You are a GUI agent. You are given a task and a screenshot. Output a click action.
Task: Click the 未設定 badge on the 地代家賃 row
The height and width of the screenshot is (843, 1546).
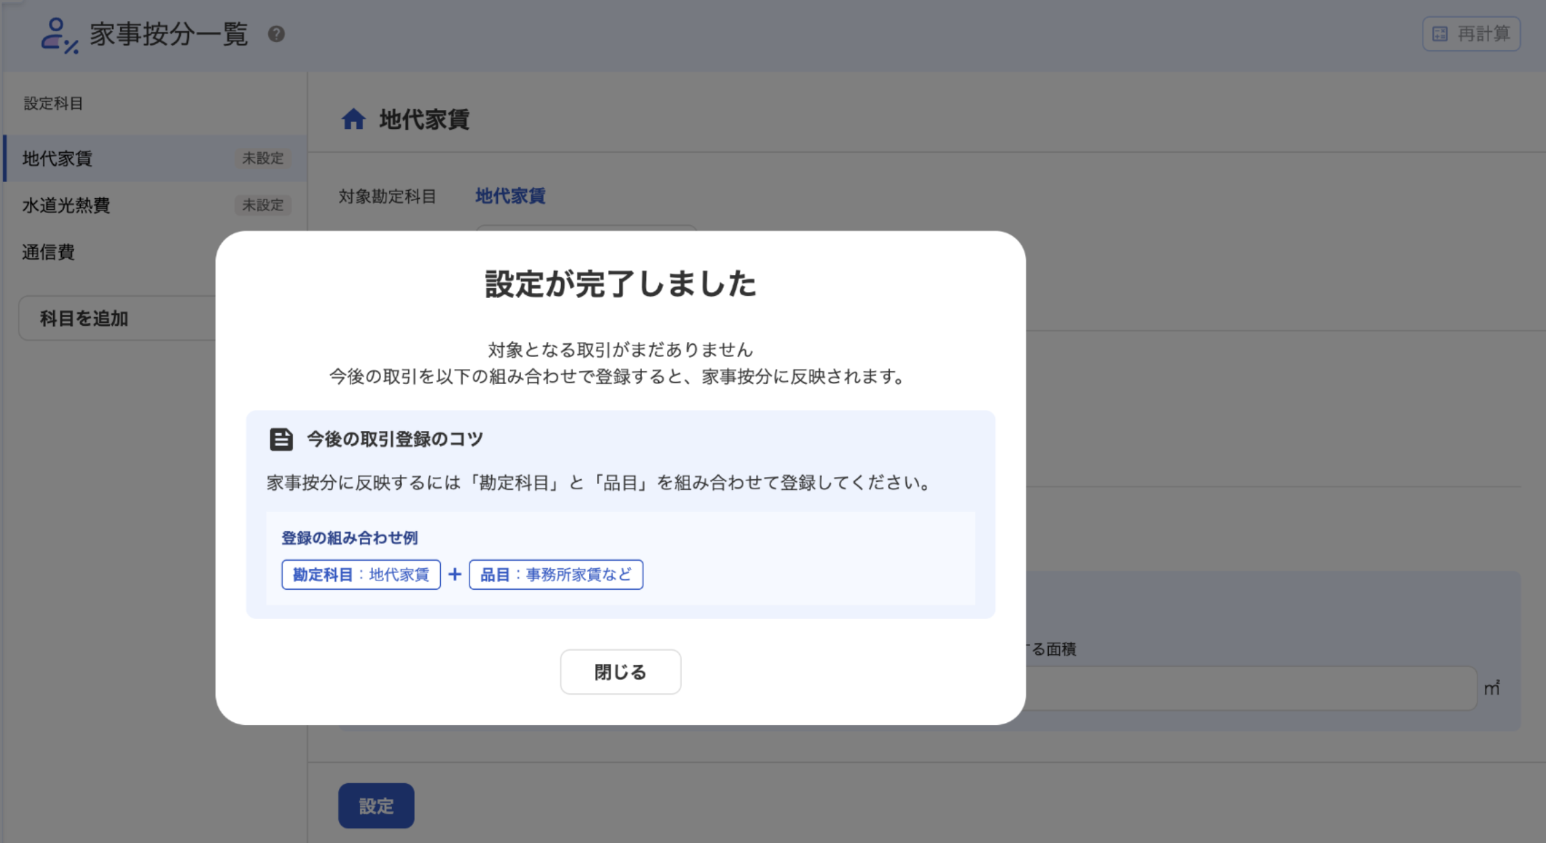tap(263, 158)
